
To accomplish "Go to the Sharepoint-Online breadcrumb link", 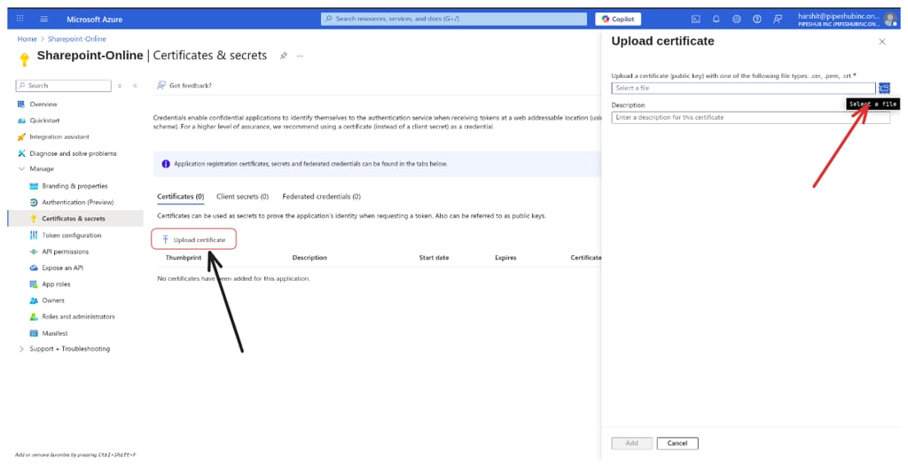I will tap(77, 39).
